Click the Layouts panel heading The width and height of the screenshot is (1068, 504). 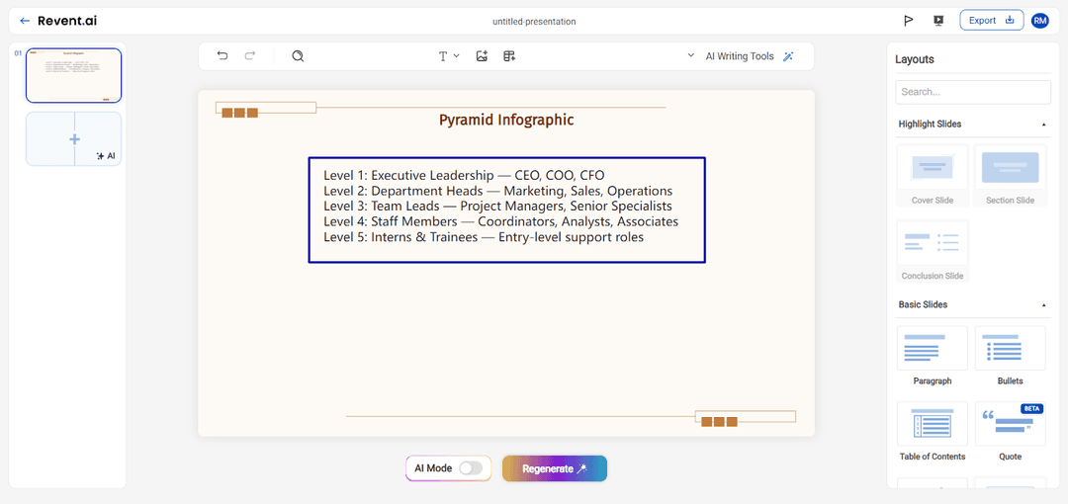point(914,59)
